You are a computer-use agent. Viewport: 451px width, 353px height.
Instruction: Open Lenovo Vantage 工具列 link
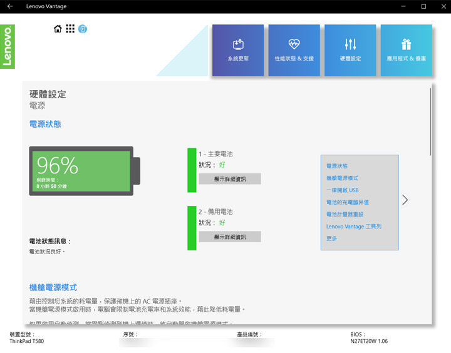(354, 227)
